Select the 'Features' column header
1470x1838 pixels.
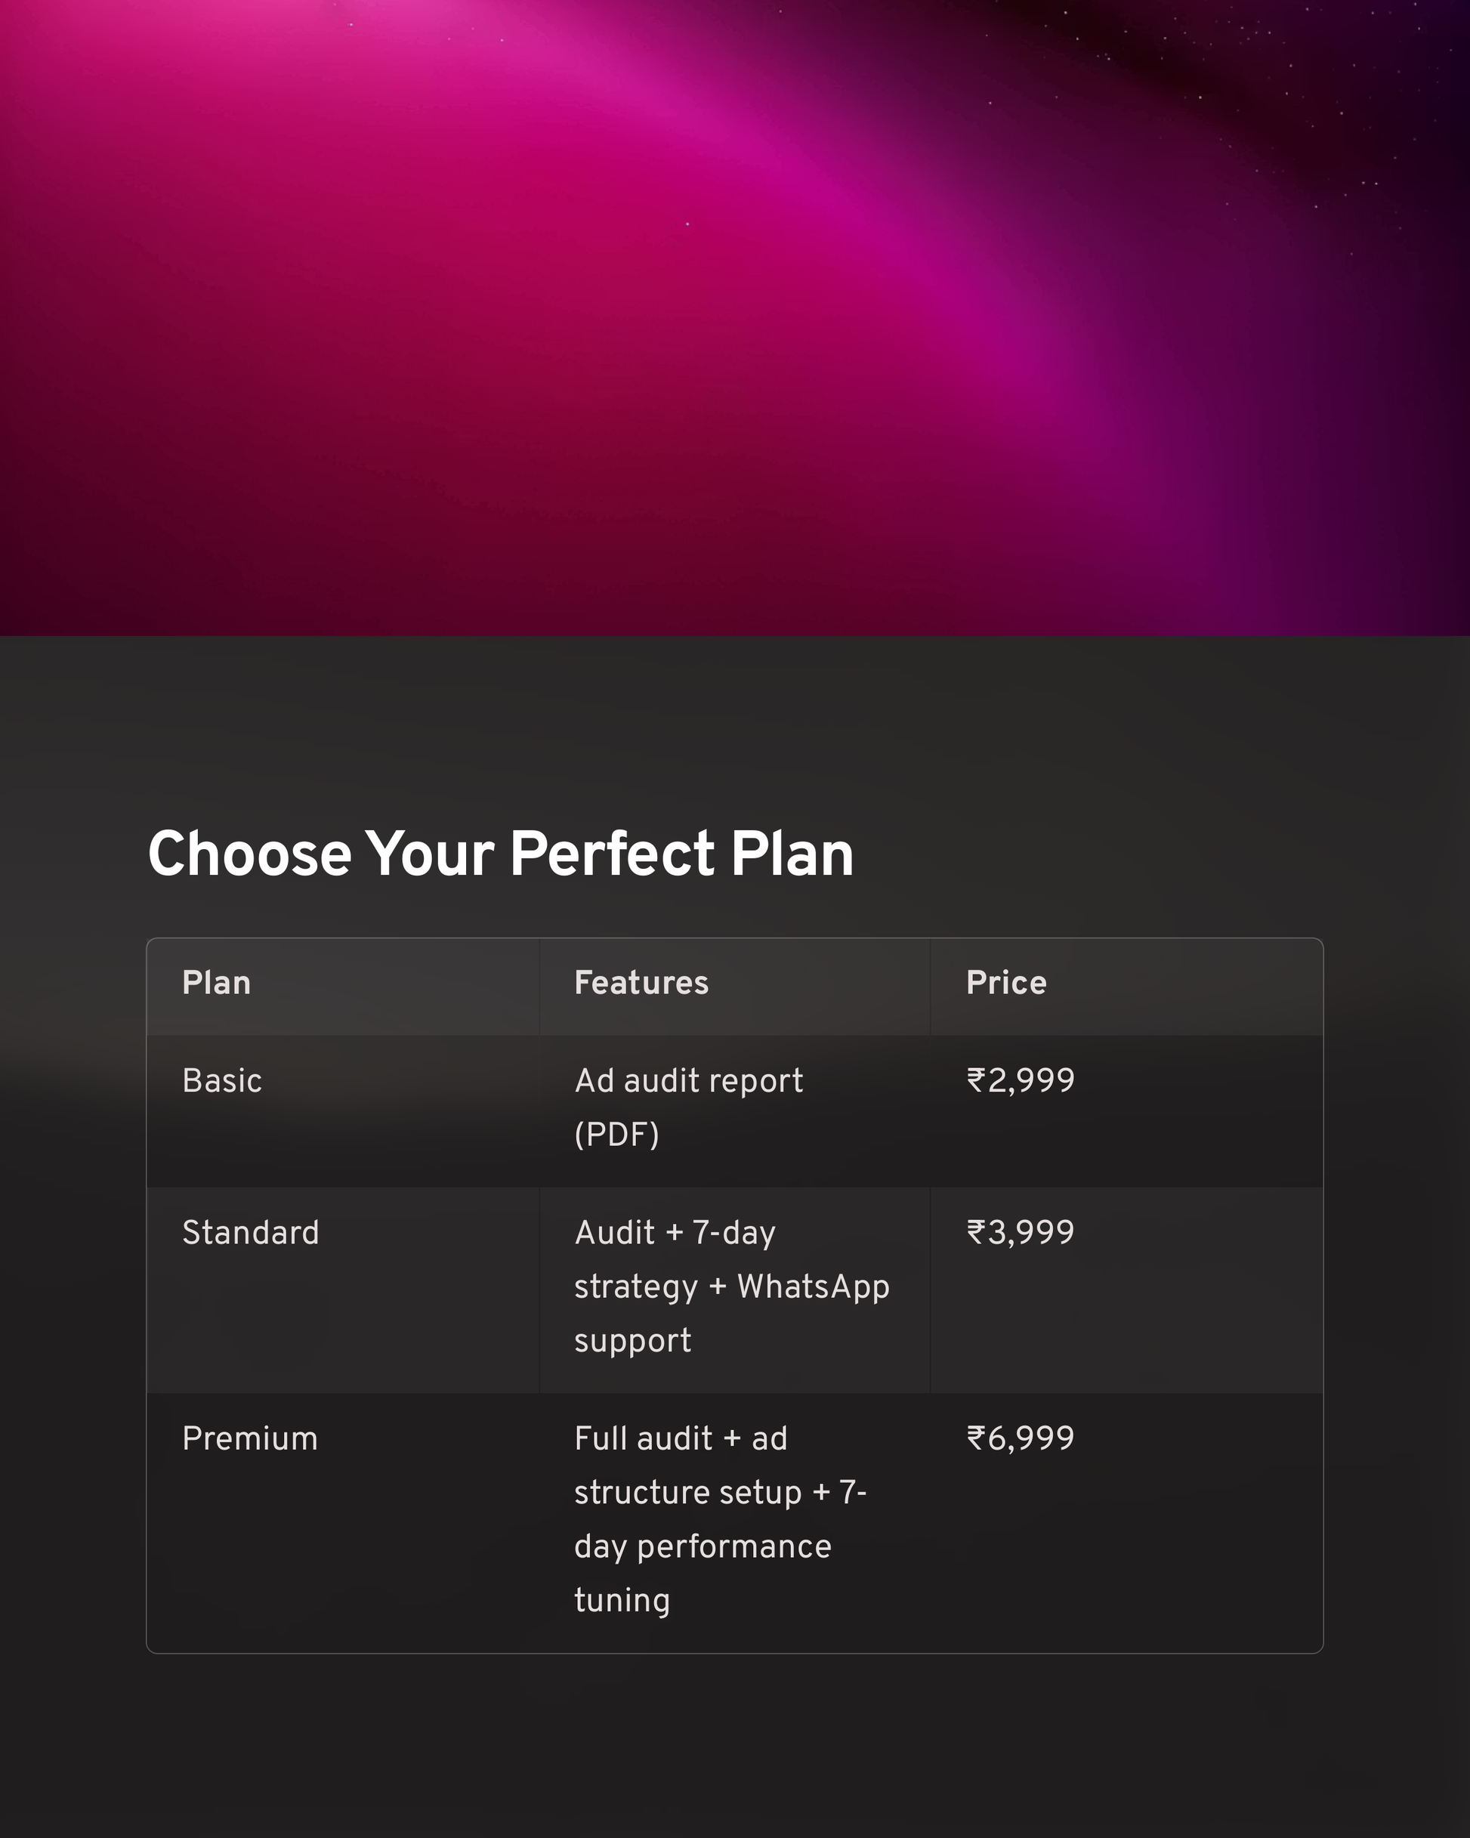(x=641, y=983)
